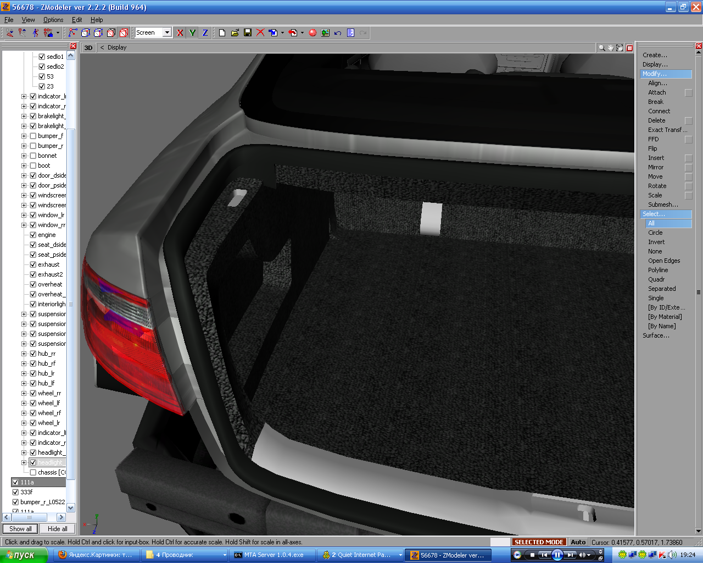The width and height of the screenshot is (703, 563).
Task: Toggle the red selected mode cube icon
Action: click(124, 33)
